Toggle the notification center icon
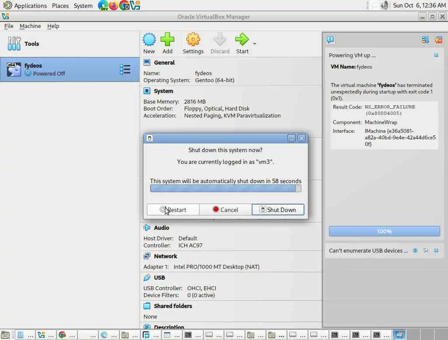 pos(330,40)
